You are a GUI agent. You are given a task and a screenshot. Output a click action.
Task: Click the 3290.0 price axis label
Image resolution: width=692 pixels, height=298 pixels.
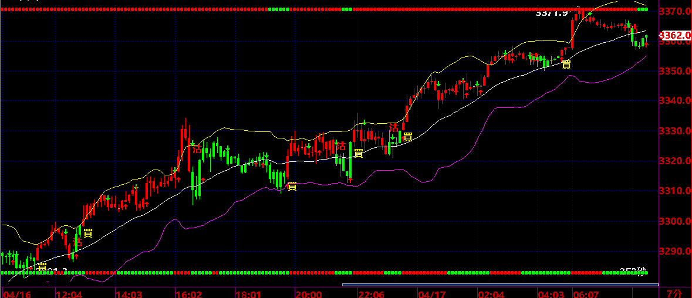pyautogui.click(x=675, y=251)
